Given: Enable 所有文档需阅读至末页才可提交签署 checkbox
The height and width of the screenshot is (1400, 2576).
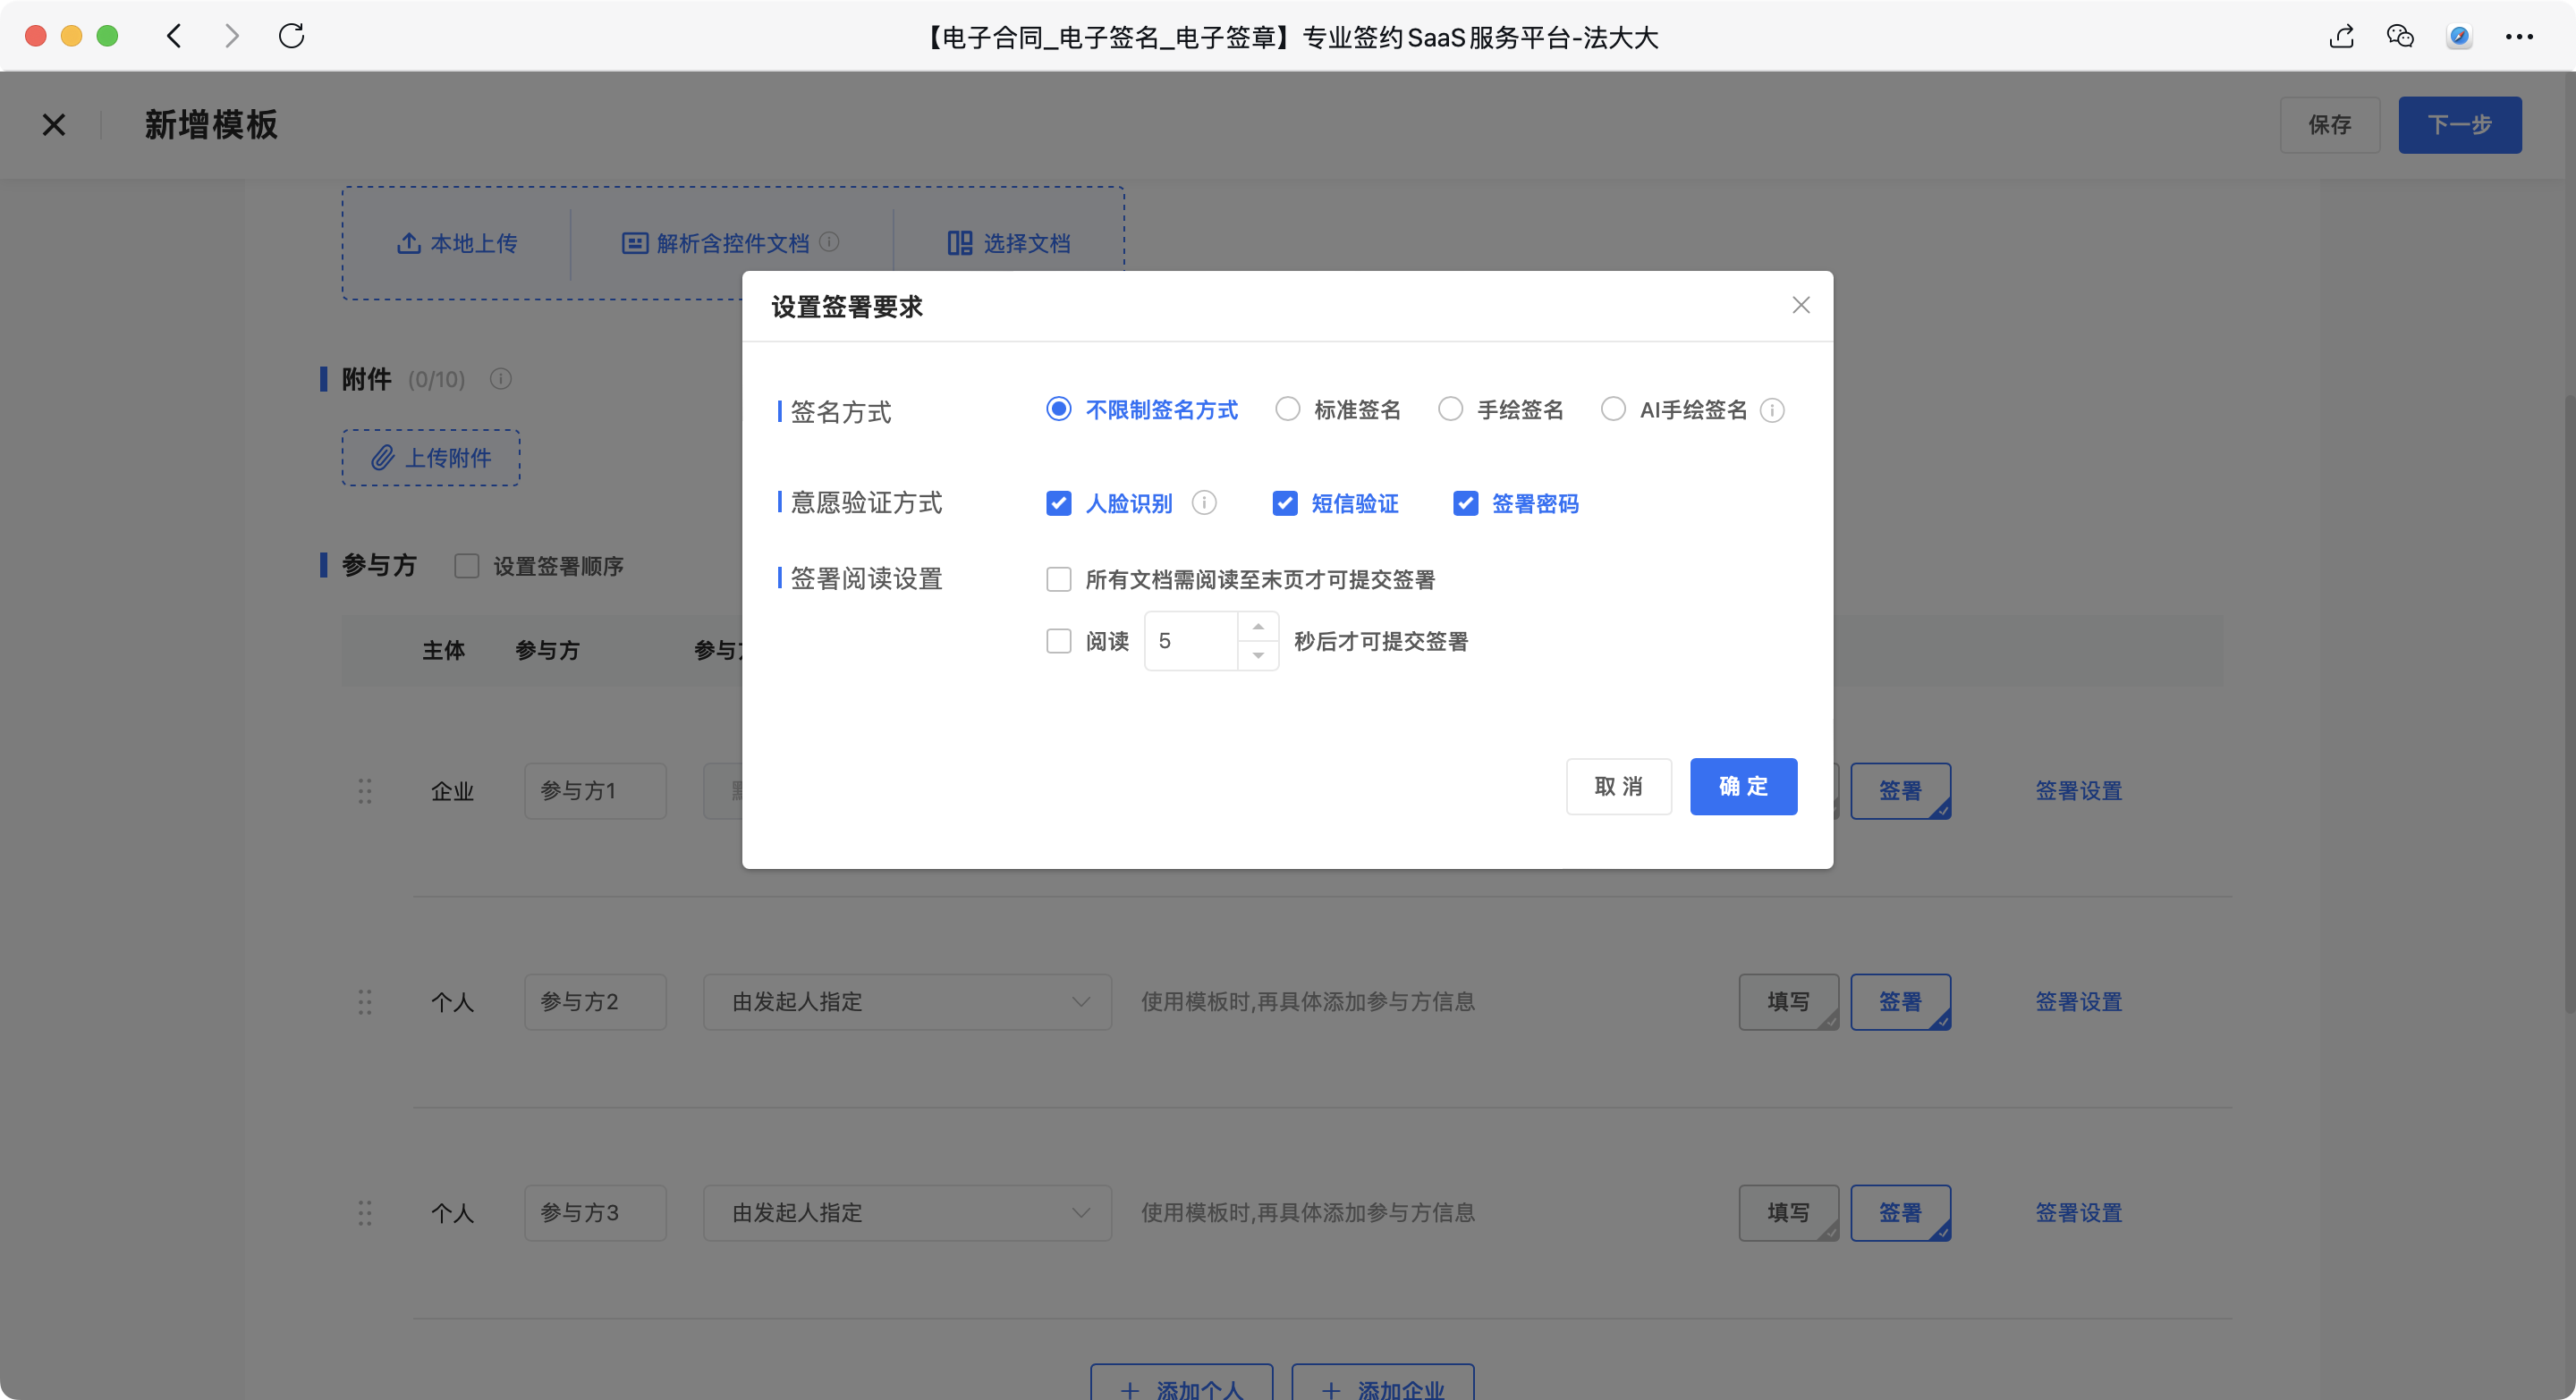Looking at the screenshot, I should click(1058, 579).
